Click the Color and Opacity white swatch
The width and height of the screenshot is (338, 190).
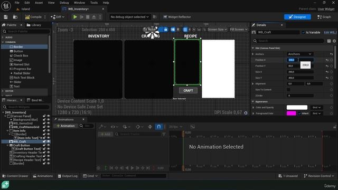click(297, 107)
